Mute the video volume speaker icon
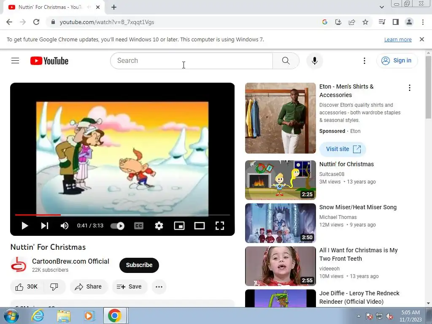 click(65, 226)
